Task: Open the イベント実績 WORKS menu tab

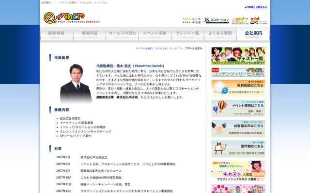Action: point(155,35)
